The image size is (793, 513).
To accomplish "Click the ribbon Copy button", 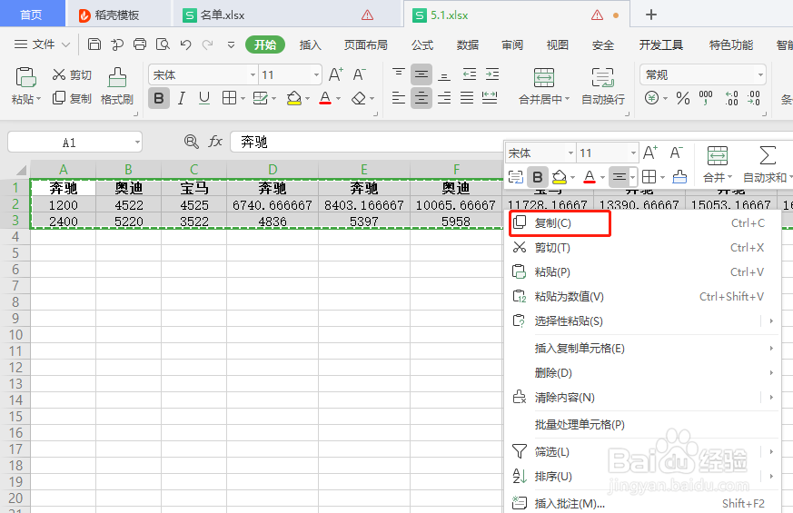I will (72, 97).
